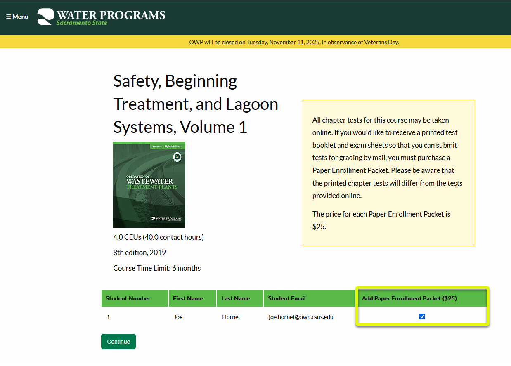Select the Last Name column header
This screenshot has height=366, width=511.
[x=236, y=298]
